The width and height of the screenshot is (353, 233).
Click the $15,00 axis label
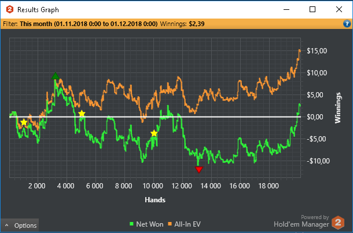tap(317, 51)
